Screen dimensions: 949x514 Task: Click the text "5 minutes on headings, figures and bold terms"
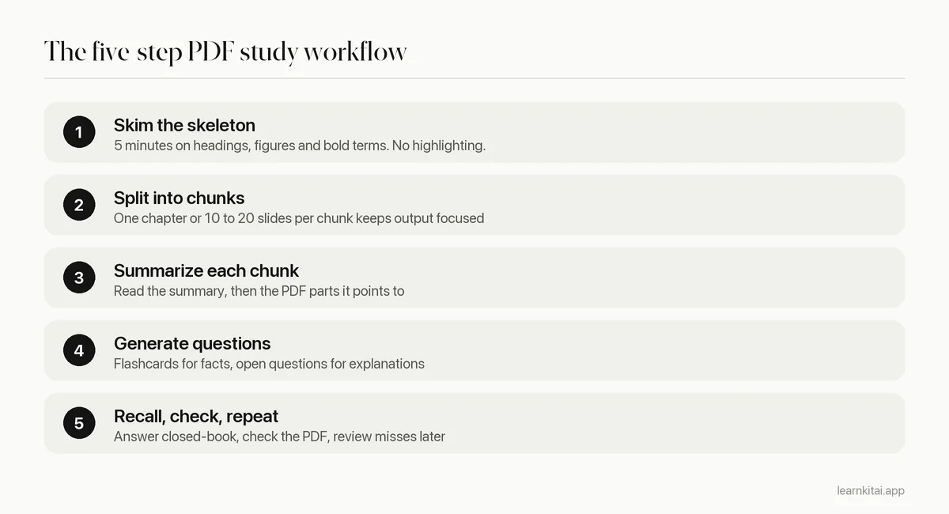(251, 146)
